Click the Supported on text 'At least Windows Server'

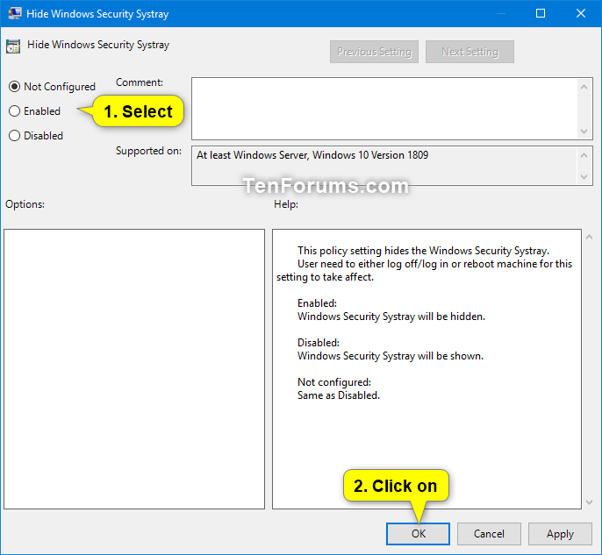(x=252, y=155)
